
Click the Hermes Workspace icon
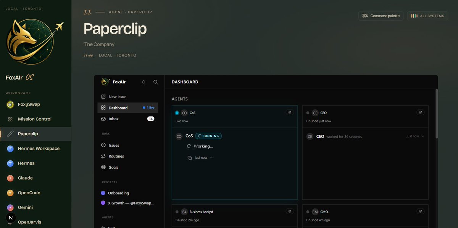tap(10, 149)
